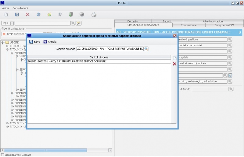Click the Capitoli di spesa column header
Image resolution: width=244 pixels, height=157 pixels.
(x=99, y=58)
